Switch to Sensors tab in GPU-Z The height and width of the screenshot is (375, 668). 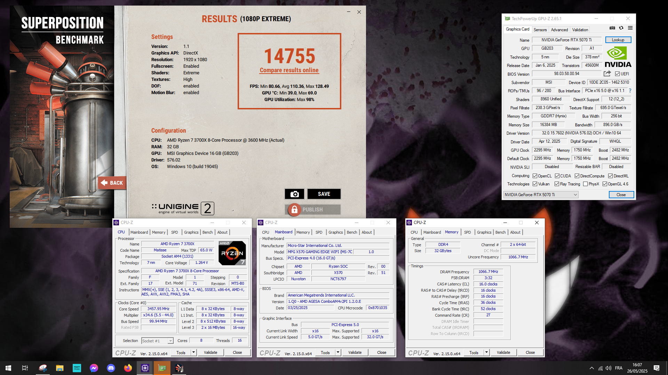(x=540, y=30)
